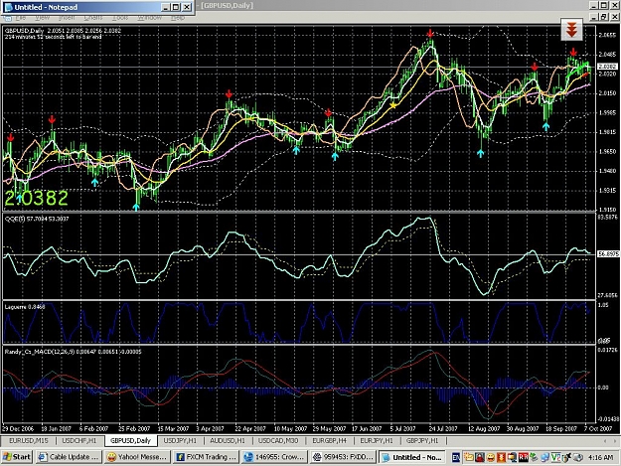Click the 29 Dec 2006 date label

tap(18, 429)
